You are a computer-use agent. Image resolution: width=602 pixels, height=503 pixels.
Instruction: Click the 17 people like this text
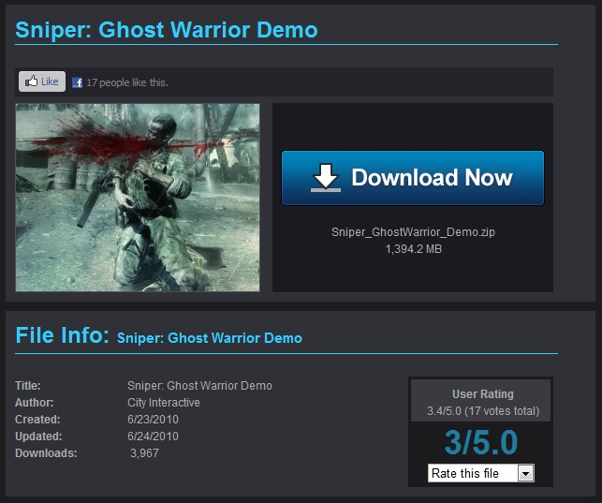(127, 82)
